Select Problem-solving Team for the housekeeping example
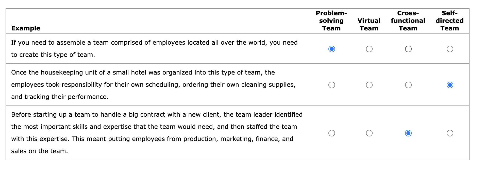Image resolution: width=501 pixels, height=177 pixels. (x=332, y=85)
